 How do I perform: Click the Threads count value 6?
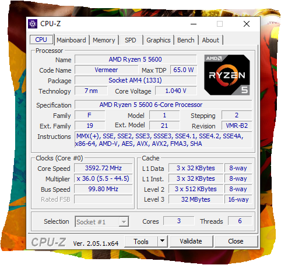point(240,221)
